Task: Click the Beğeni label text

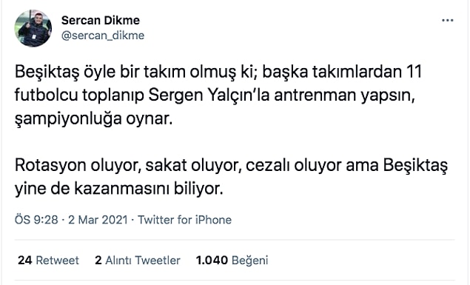Action: coord(250,261)
